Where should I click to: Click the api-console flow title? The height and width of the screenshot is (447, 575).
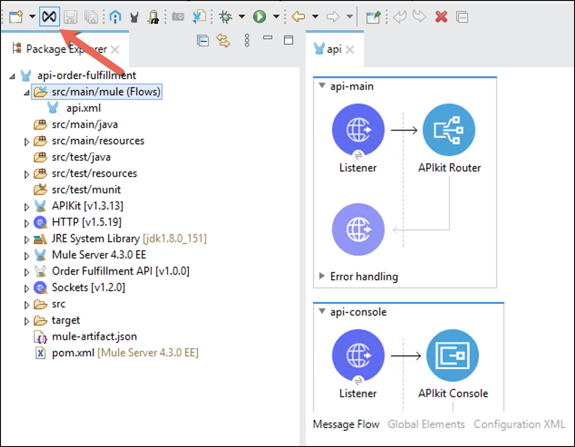pos(358,312)
